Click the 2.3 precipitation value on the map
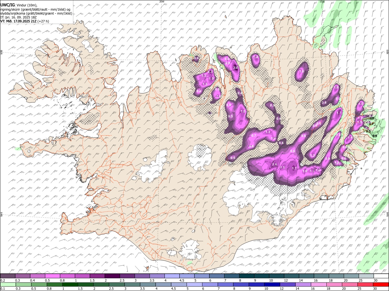Viewport: 389px width, 291px height. point(210,72)
